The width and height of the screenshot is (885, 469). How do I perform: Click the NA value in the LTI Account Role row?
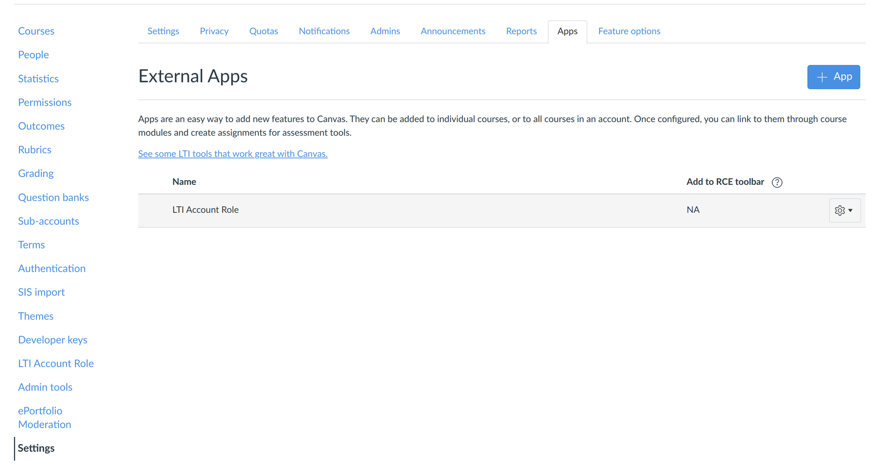(693, 210)
